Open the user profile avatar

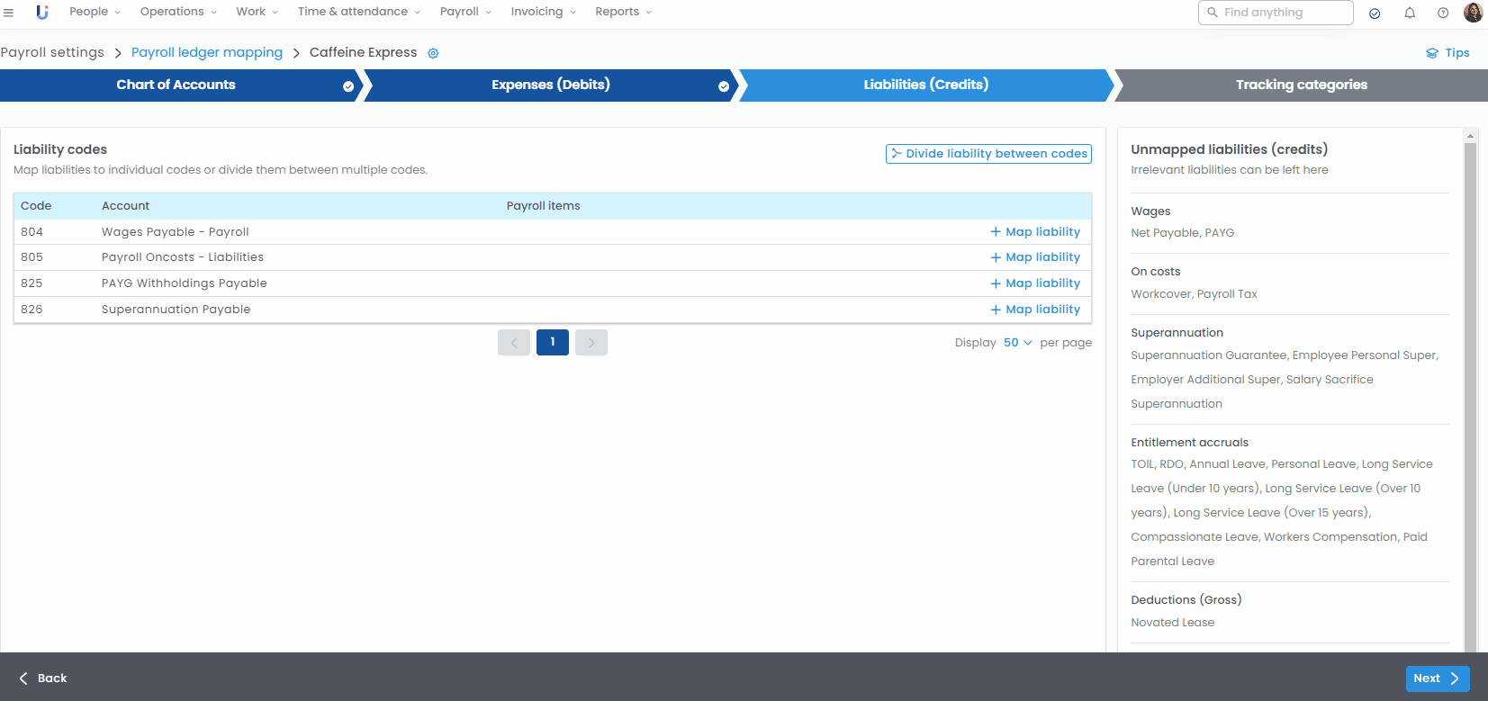[x=1473, y=13]
